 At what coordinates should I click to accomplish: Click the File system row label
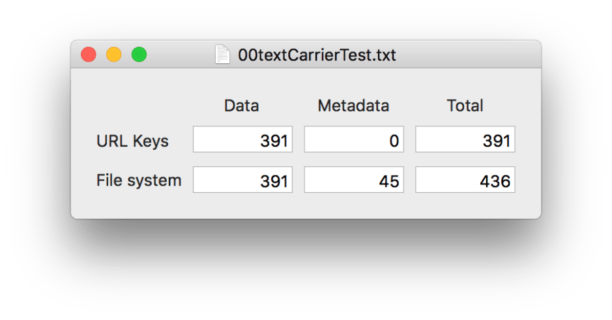click(139, 181)
